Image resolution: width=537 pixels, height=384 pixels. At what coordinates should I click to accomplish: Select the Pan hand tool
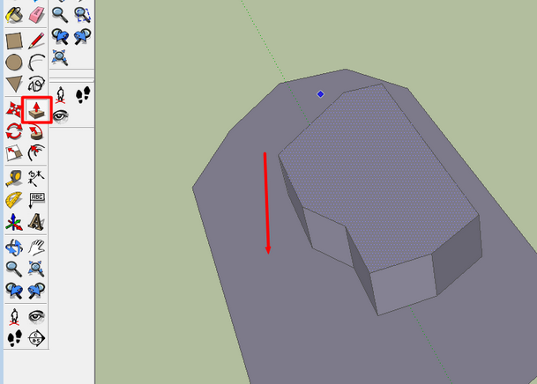coord(36,247)
